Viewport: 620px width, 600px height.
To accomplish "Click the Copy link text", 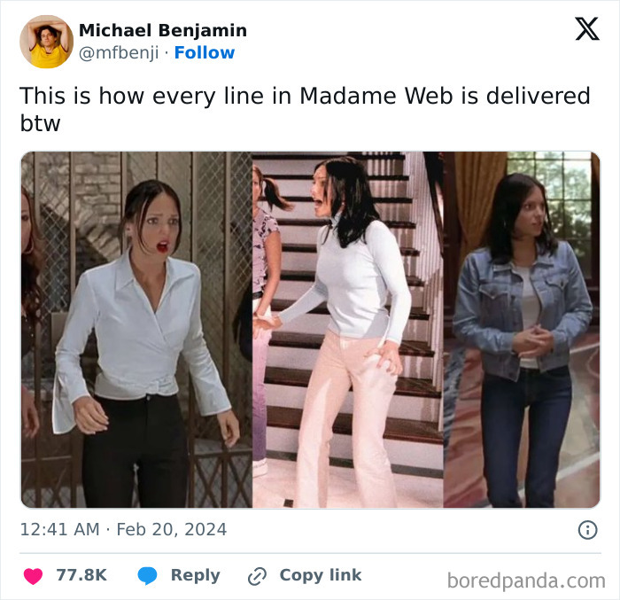I will (x=321, y=575).
